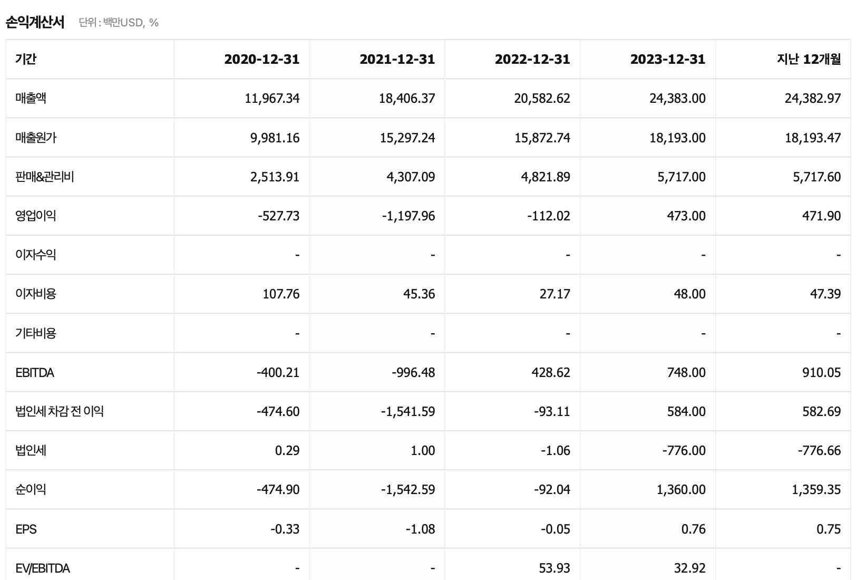
Task: Click the 단위: 백만USD, % unit note
Action: click(119, 23)
